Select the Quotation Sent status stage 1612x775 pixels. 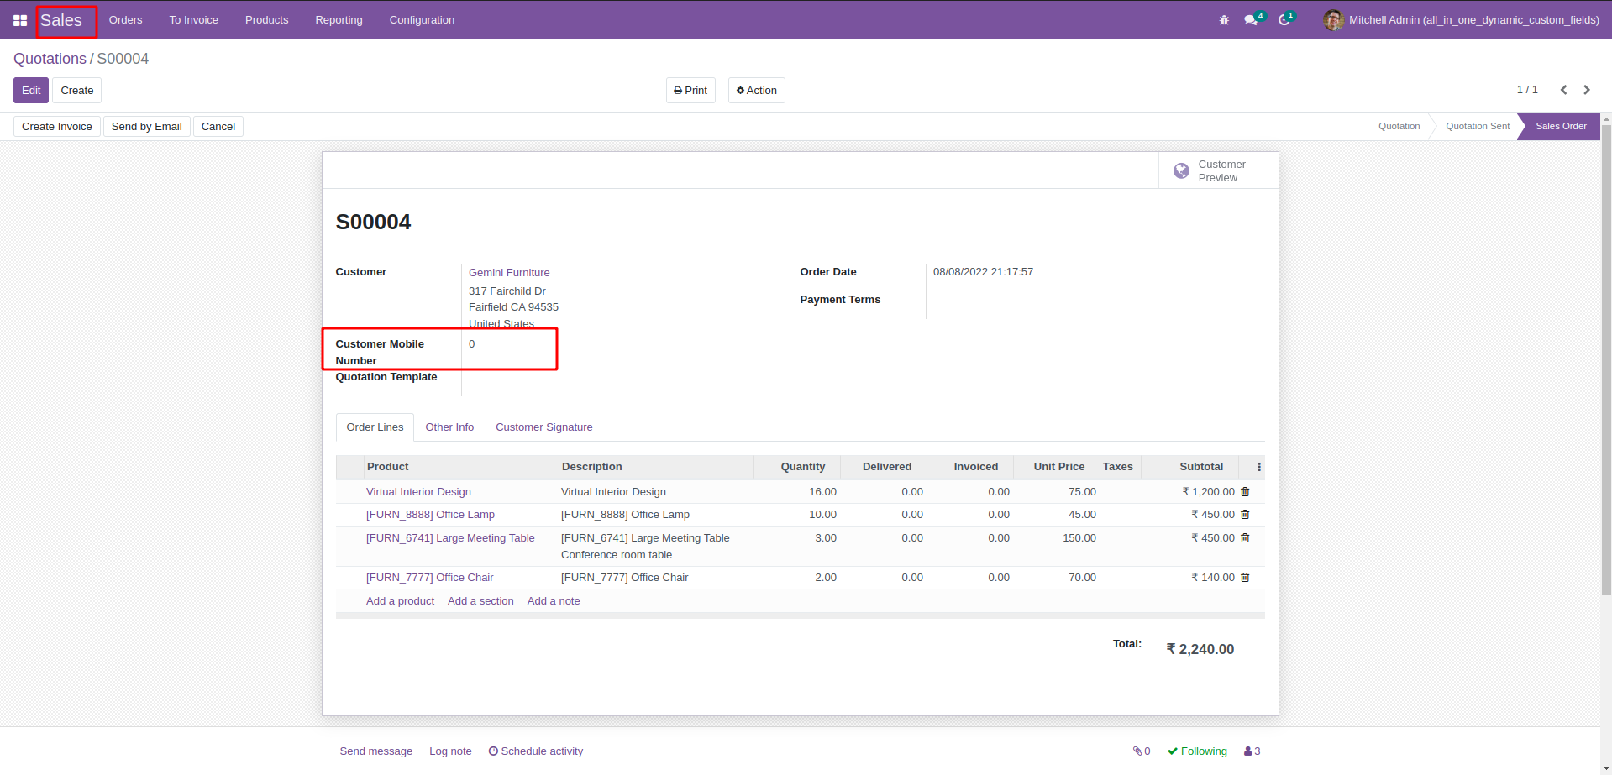(1477, 127)
